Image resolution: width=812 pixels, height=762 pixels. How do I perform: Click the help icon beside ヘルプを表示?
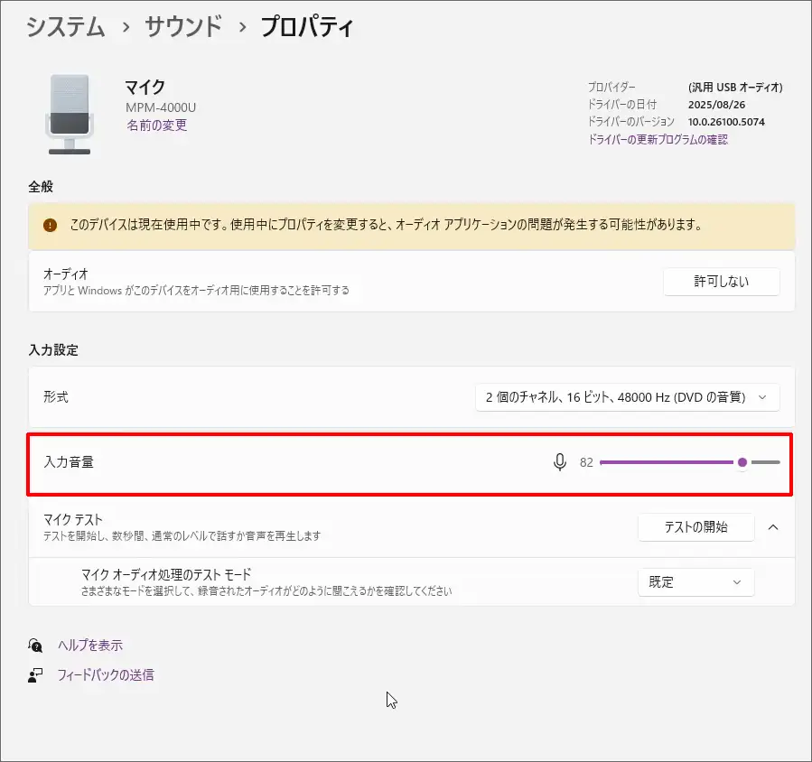pos(36,646)
